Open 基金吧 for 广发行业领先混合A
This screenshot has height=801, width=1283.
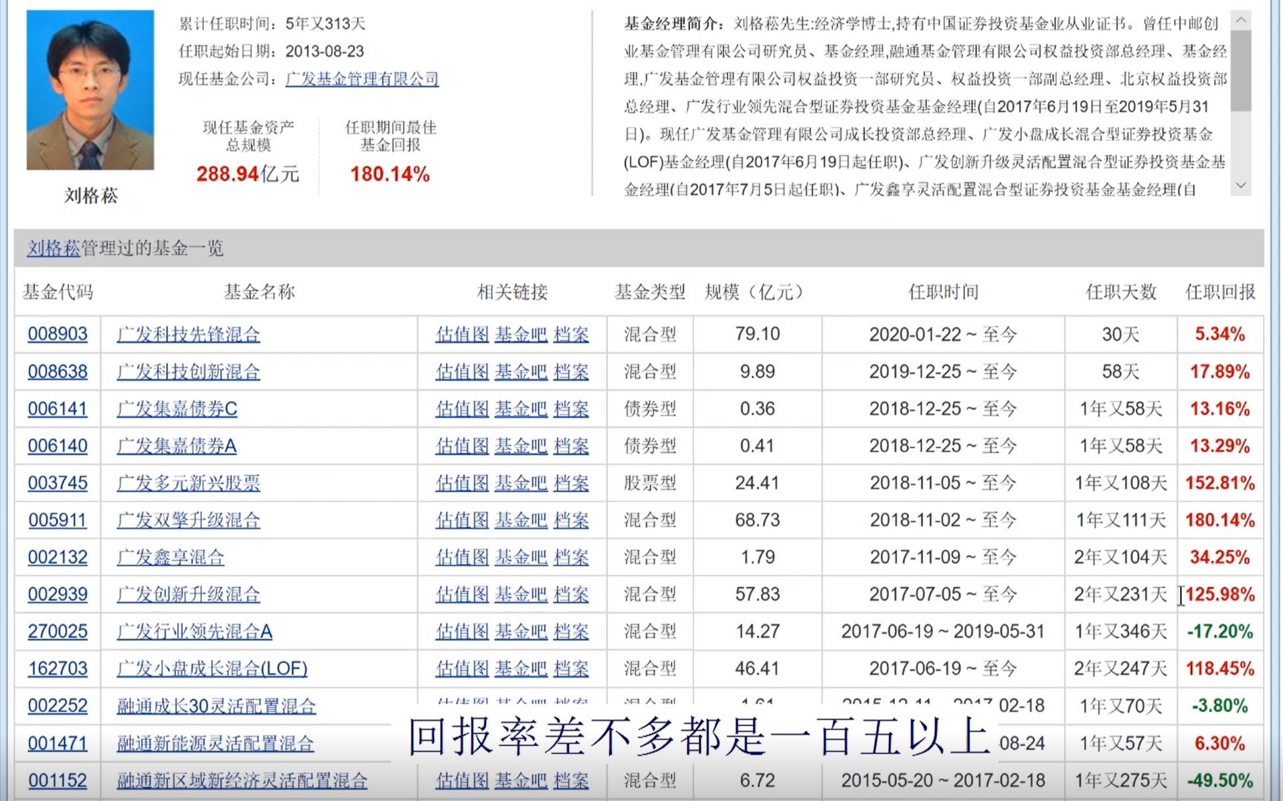pos(521,632)
